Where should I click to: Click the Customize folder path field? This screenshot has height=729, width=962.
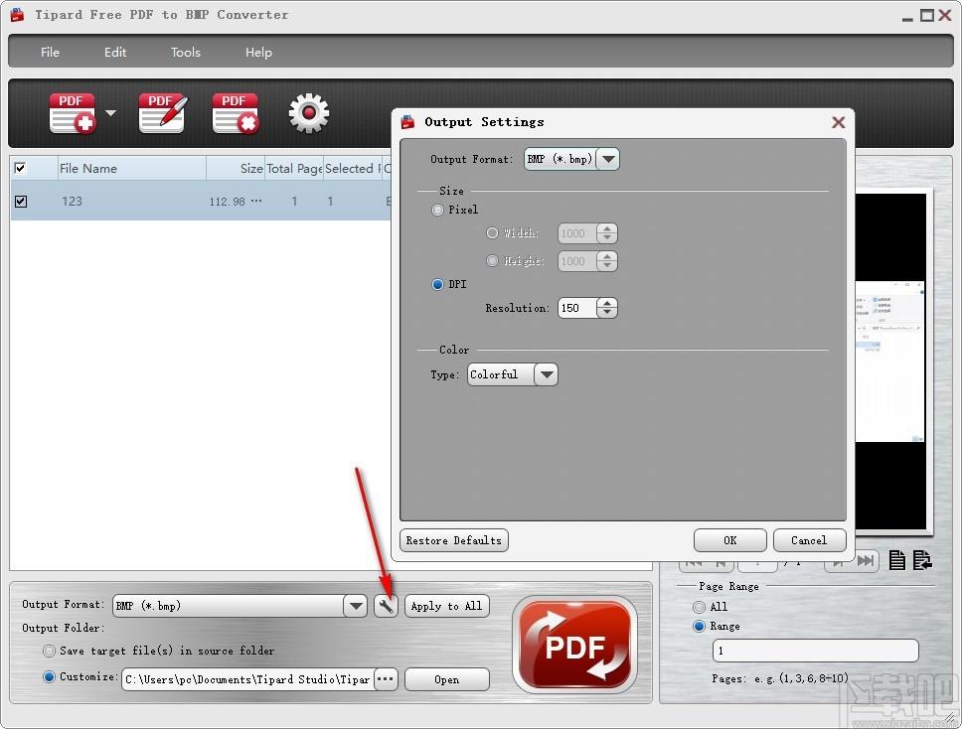pos(247,679)
